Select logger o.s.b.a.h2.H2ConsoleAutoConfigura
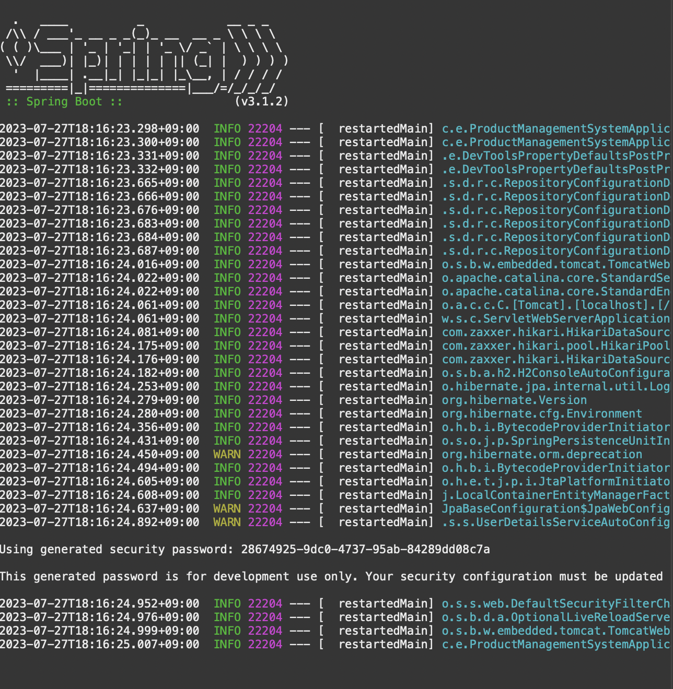 pyautogui.click(x=556, y=373)
